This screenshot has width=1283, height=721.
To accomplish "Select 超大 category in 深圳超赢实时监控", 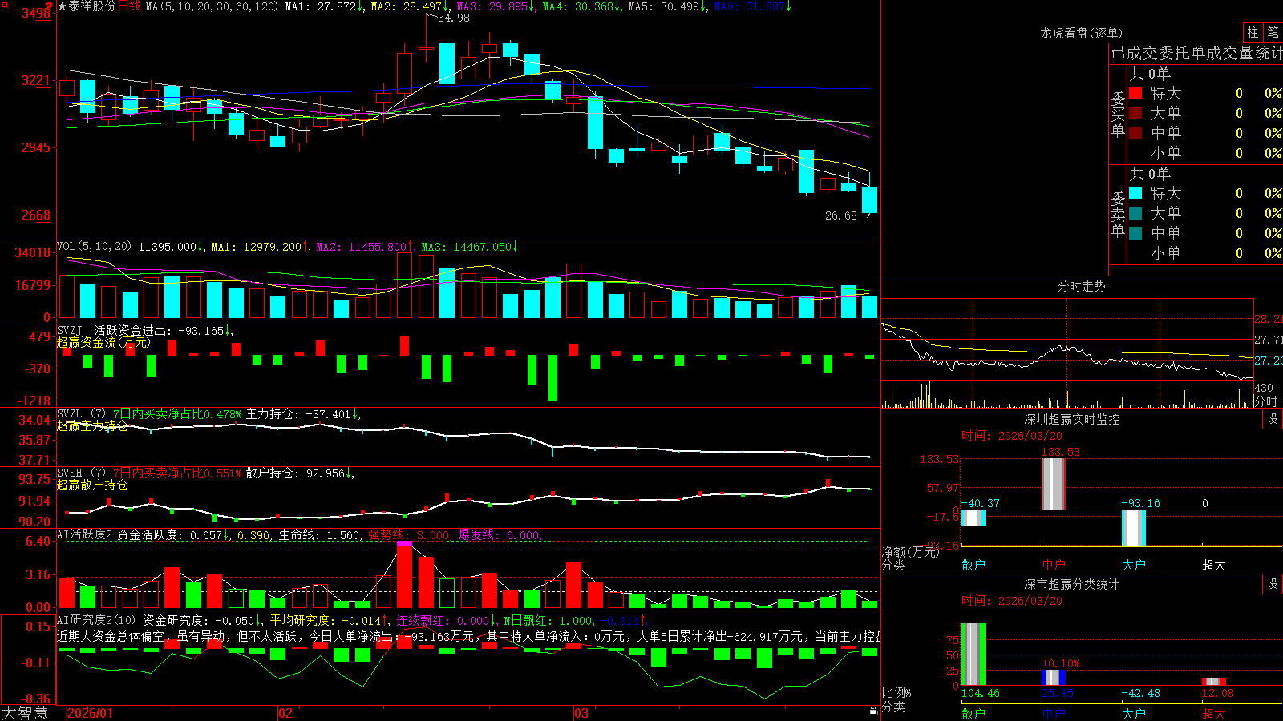I will point(1214,565).
